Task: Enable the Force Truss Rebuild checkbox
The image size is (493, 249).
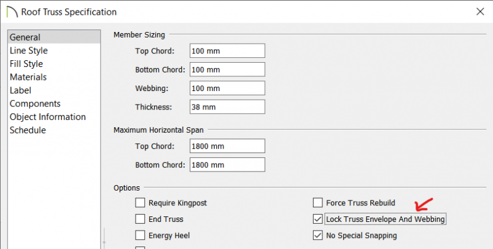Action: [318, 203]
